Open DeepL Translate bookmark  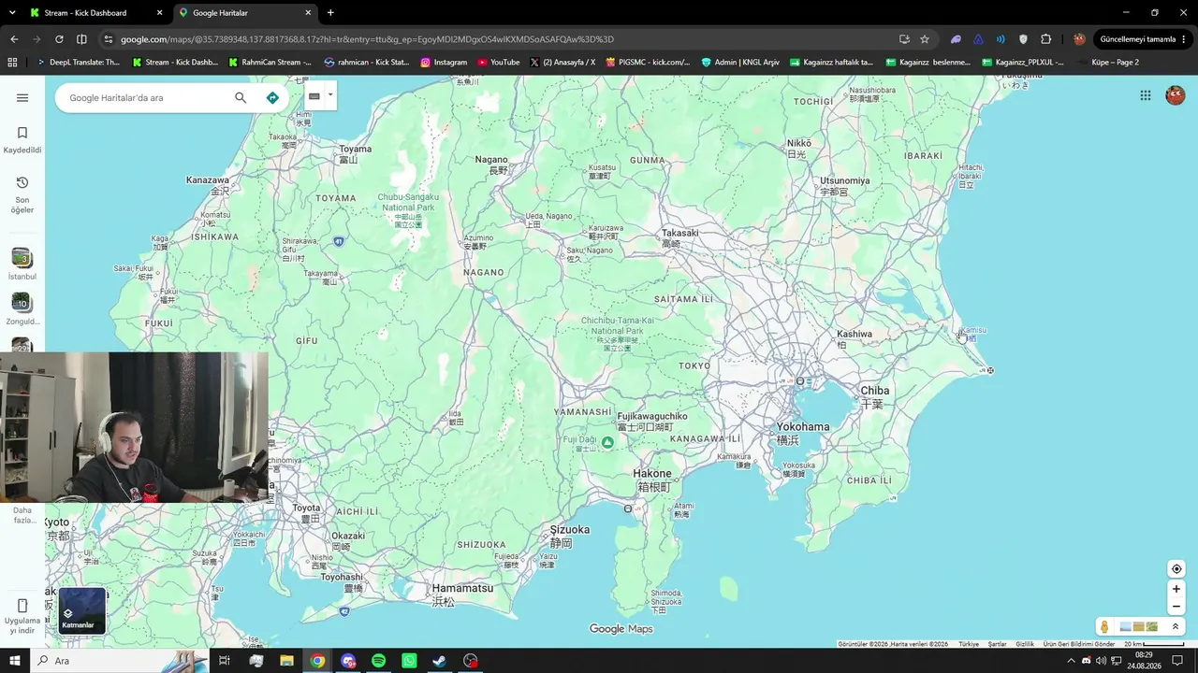[78, 63]
